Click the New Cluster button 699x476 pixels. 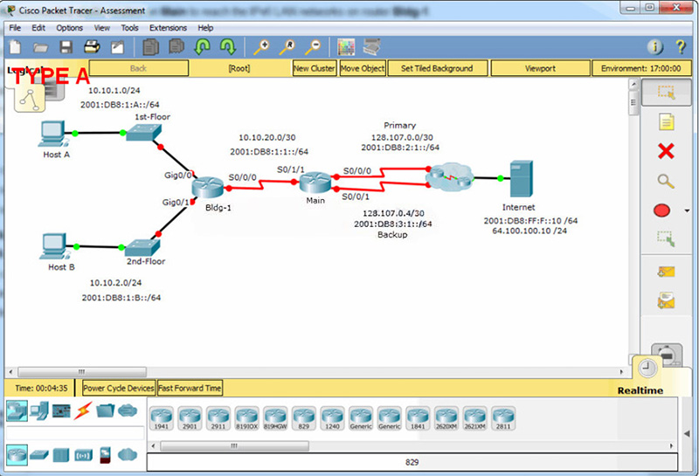[x=315, y=68]
